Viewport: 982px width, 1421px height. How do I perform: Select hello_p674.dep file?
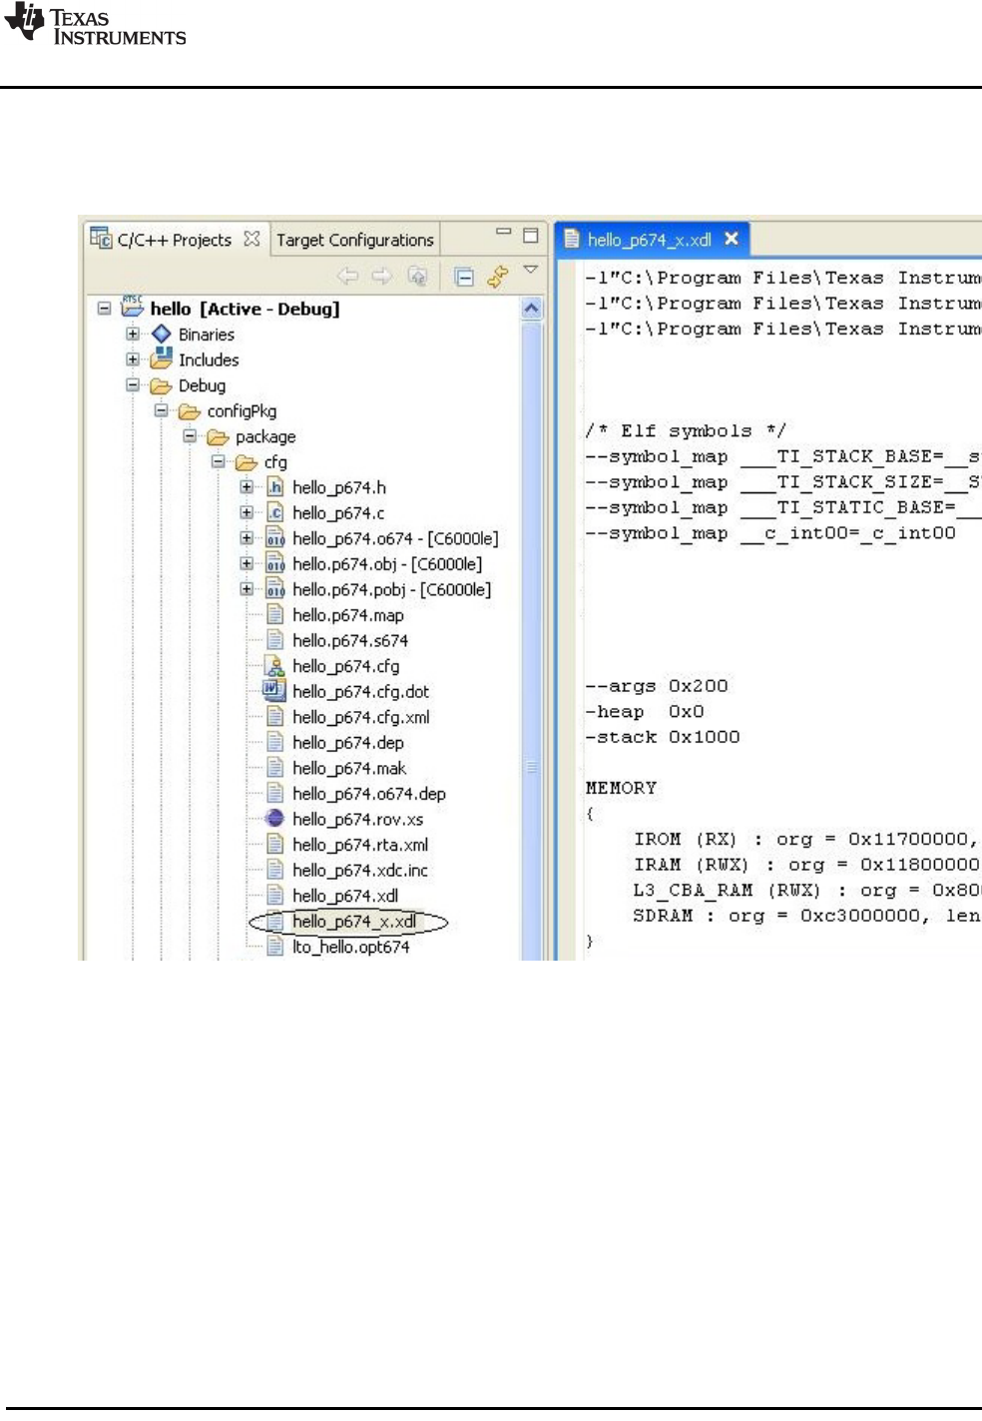pyautogui.click(x=348, y=743)
